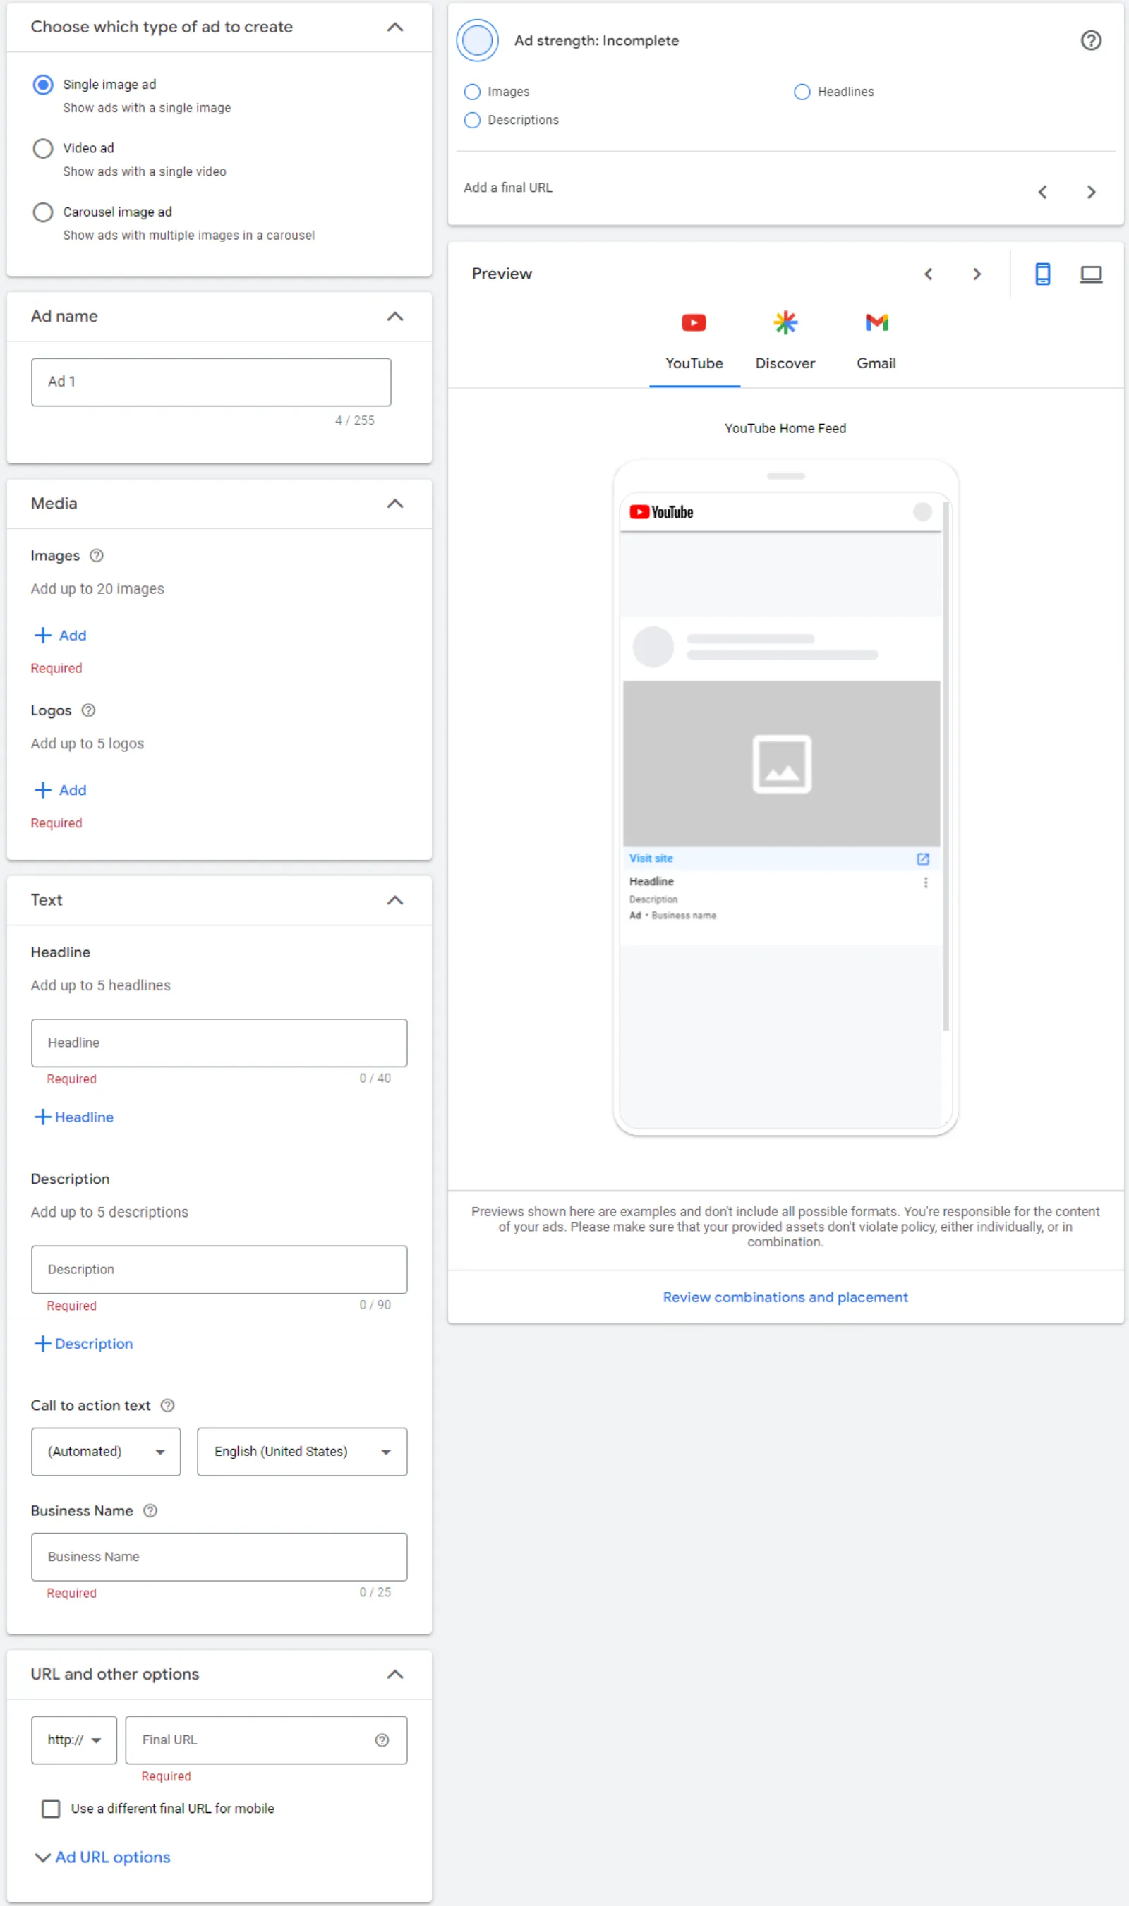Open Review combinations and placement link

tap(785, 1297)
